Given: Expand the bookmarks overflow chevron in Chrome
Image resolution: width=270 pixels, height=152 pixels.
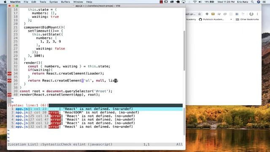Looking at the screenshot, I should coord(231,19).
